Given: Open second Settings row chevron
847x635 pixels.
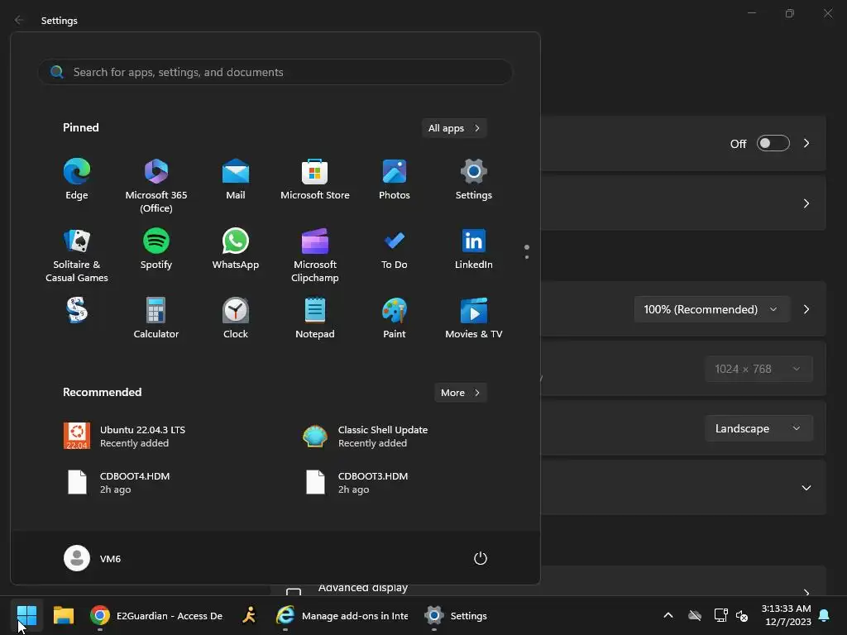Looking at the screenshot, I should coord(806,203).
